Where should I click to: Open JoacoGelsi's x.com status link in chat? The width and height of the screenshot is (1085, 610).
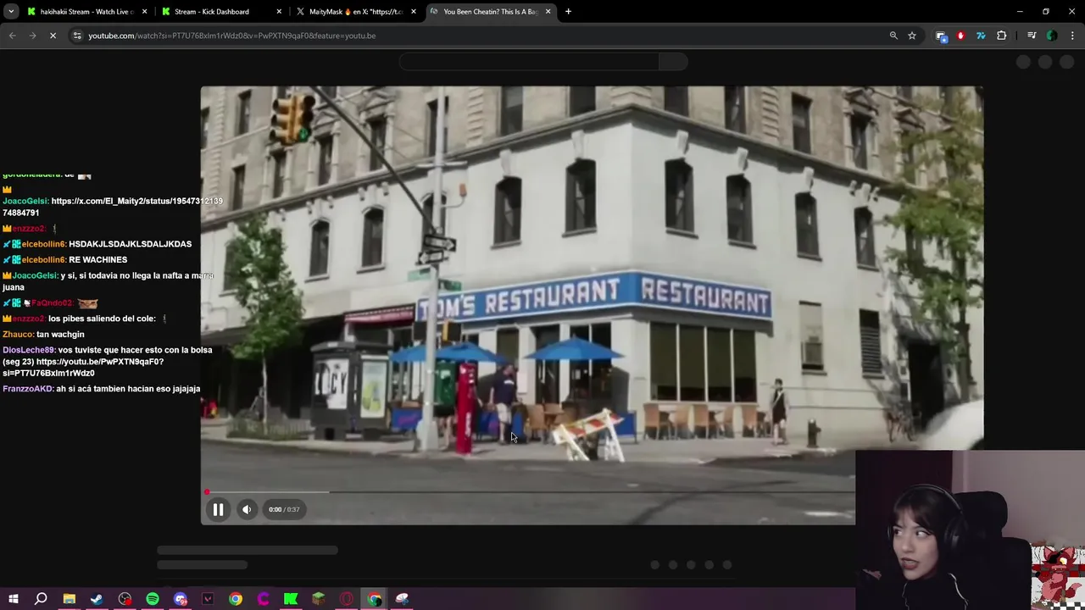point(113,207)
